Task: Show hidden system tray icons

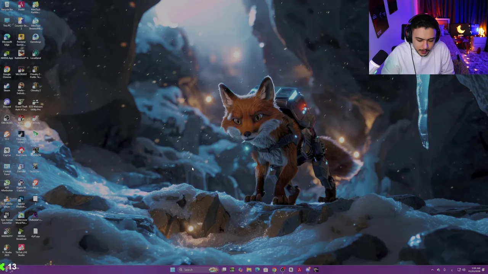Action: tap(432, 270)
